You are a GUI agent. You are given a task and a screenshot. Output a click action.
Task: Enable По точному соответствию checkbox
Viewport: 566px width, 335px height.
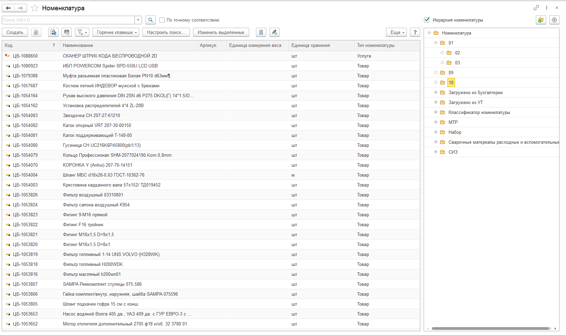162,20
